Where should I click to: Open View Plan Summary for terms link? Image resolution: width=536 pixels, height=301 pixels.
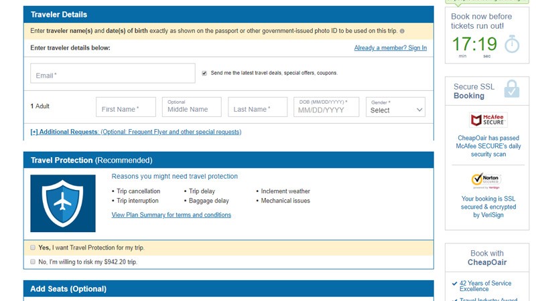tap(171, 215)
